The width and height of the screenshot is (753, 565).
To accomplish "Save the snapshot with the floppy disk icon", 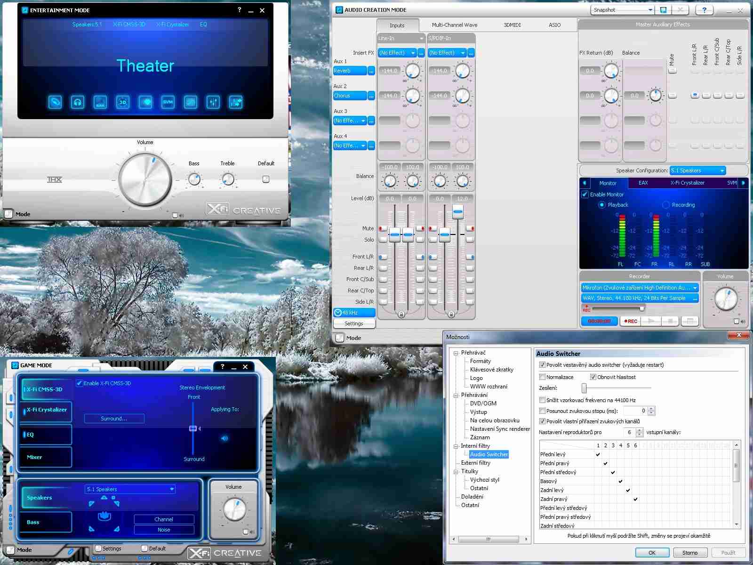I will [664, 10].
